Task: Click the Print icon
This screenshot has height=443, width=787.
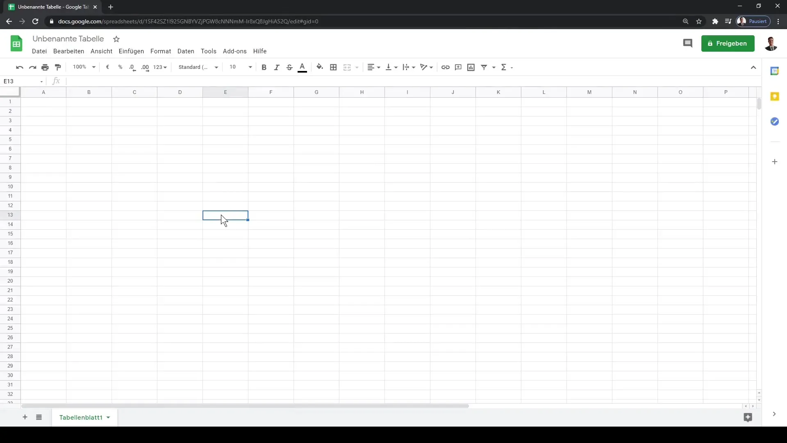Action: [45, 67]
